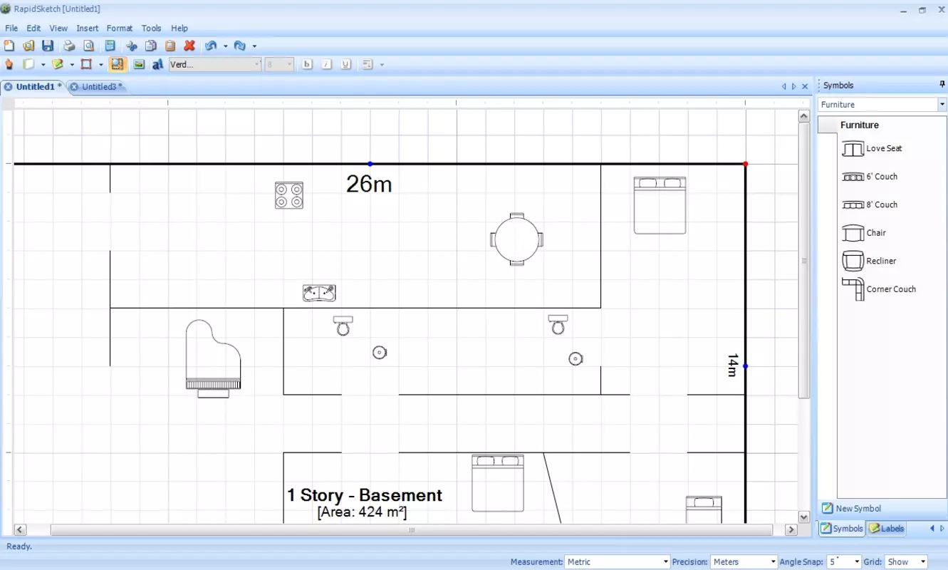This screenshot has width=948, height=570.
Task: Click the horizontal scrollbar thumb
Action: (x=411, y=530)
